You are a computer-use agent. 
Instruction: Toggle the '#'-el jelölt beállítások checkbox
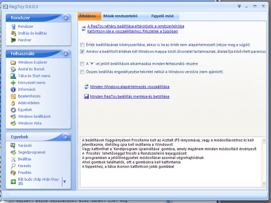(x=82, y=64)
